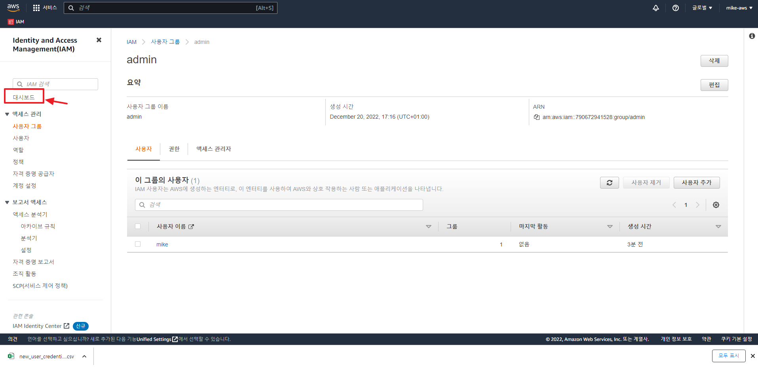Open 액세스 분석기 in the sidebar

point(30,214)
